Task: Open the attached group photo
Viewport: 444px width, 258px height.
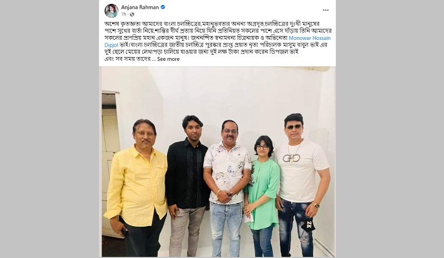Action: [x=218, y=162]
